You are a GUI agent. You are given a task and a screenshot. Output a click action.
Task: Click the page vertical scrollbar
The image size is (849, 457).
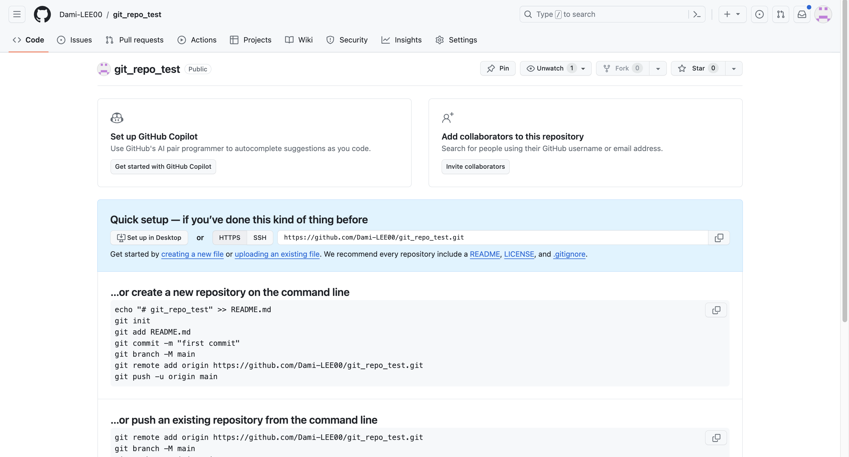point(844,162)
